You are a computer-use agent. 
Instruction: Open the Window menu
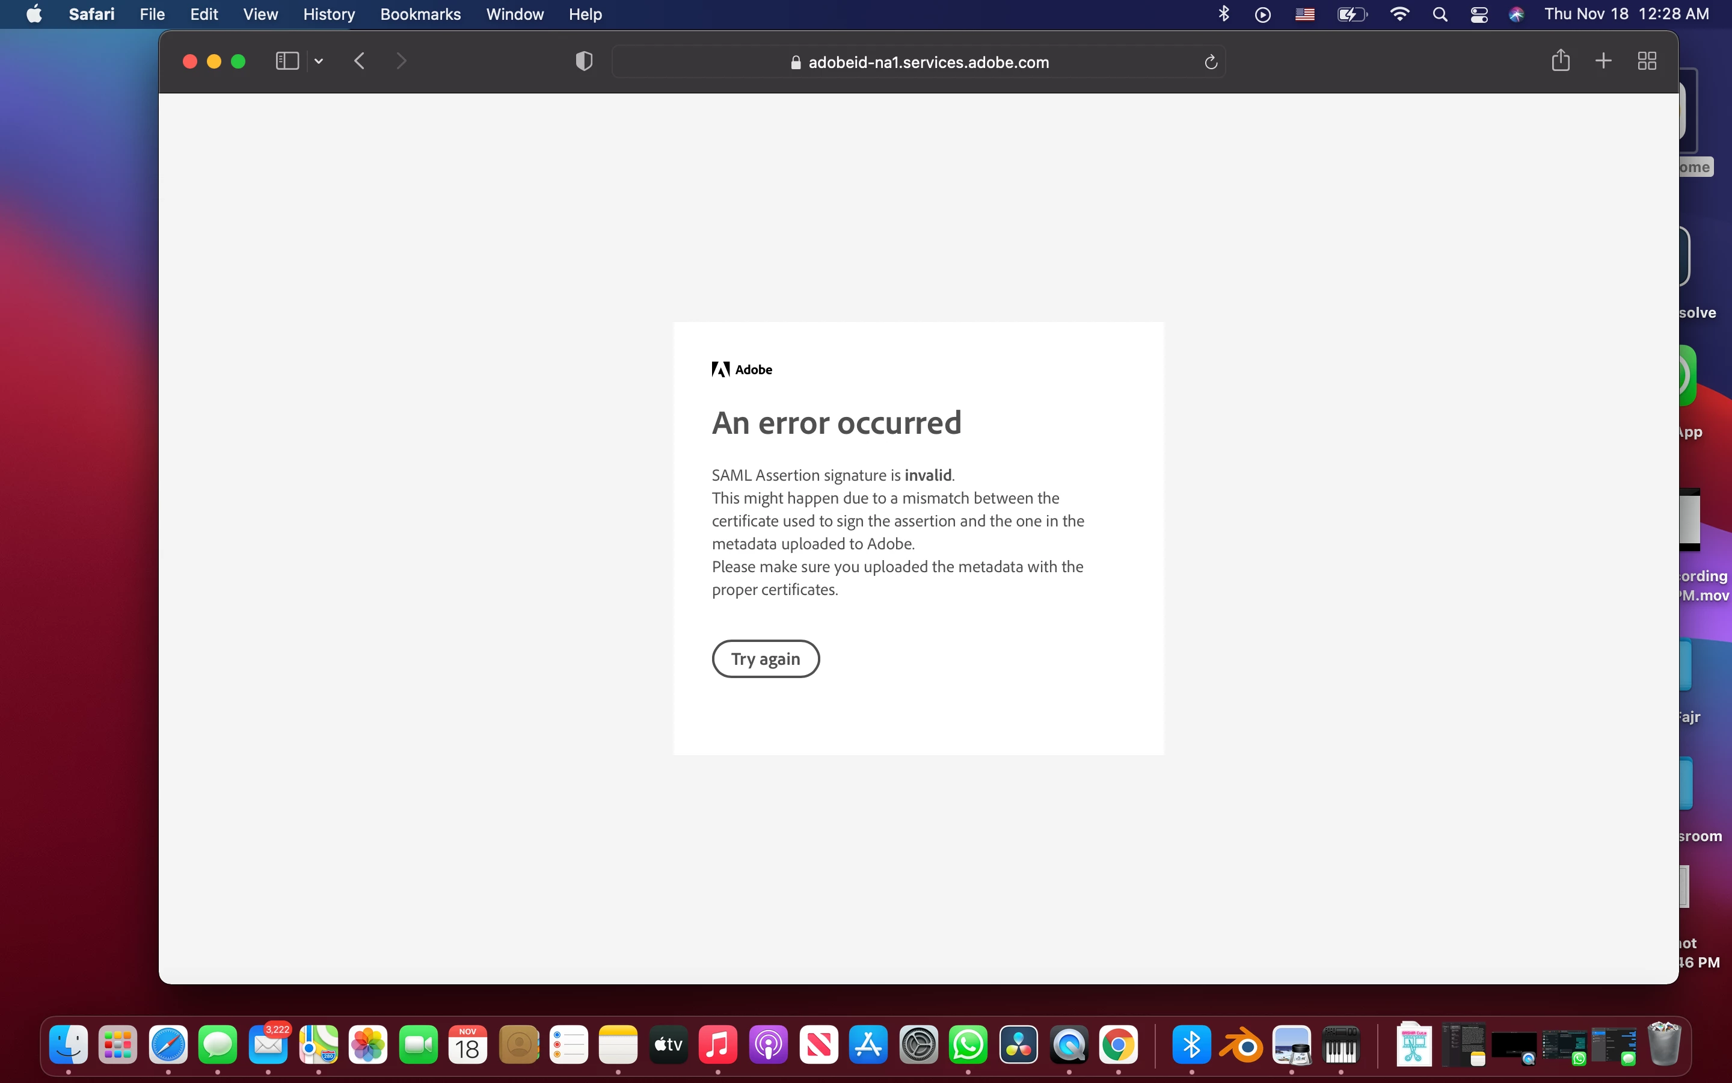[515, 14]
